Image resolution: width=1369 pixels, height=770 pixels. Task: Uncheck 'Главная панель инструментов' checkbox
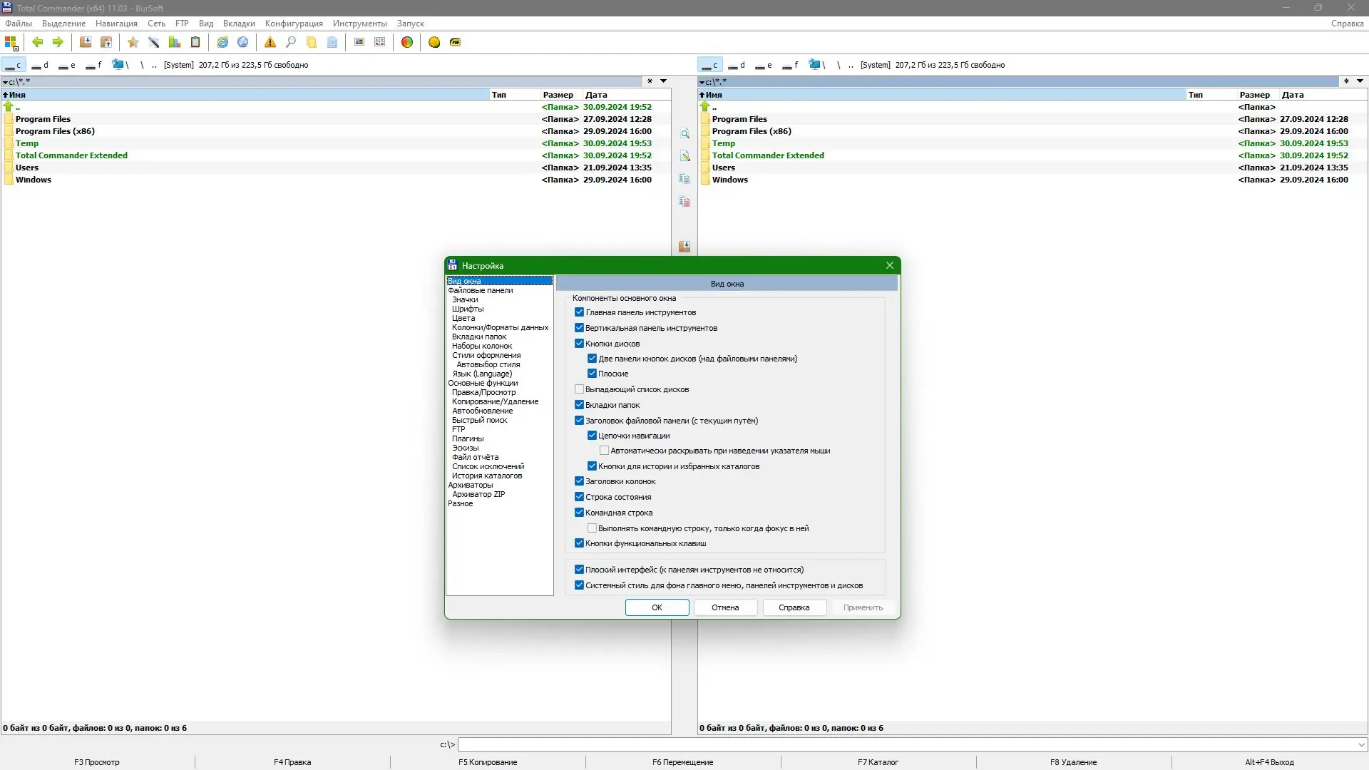coord(579,312)
